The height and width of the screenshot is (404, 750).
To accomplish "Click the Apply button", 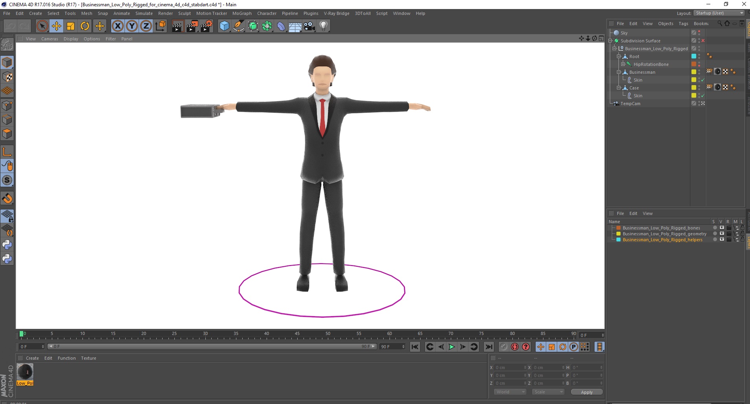I will (x=587, y=392).
